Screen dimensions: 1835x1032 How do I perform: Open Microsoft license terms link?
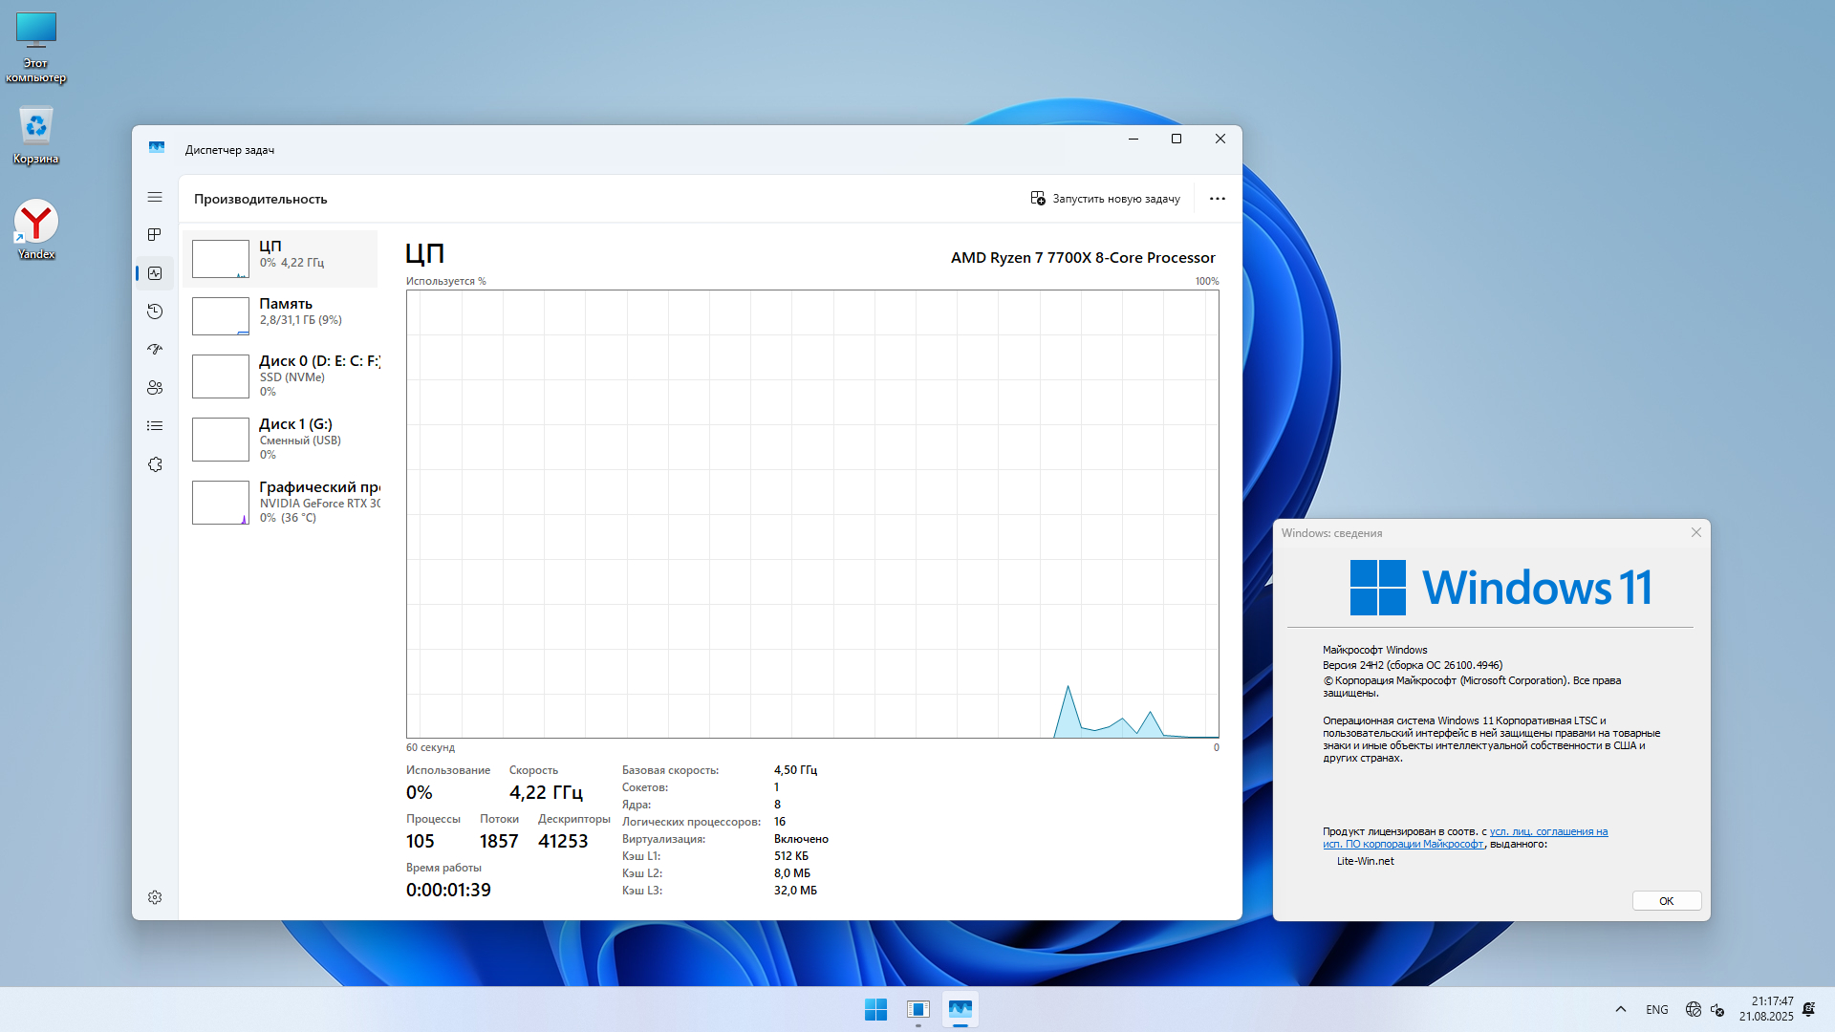coord(1547,832)
